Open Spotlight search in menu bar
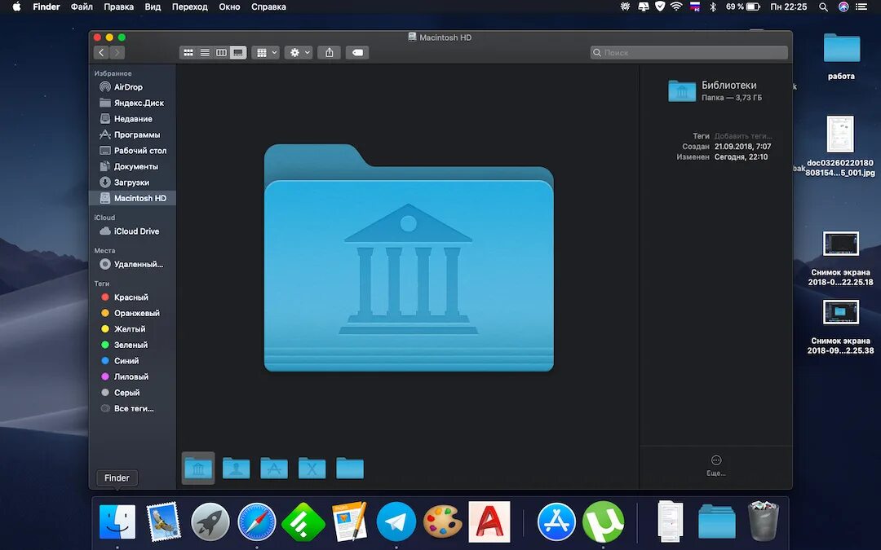The image size is (881, 550). point(823,7)
